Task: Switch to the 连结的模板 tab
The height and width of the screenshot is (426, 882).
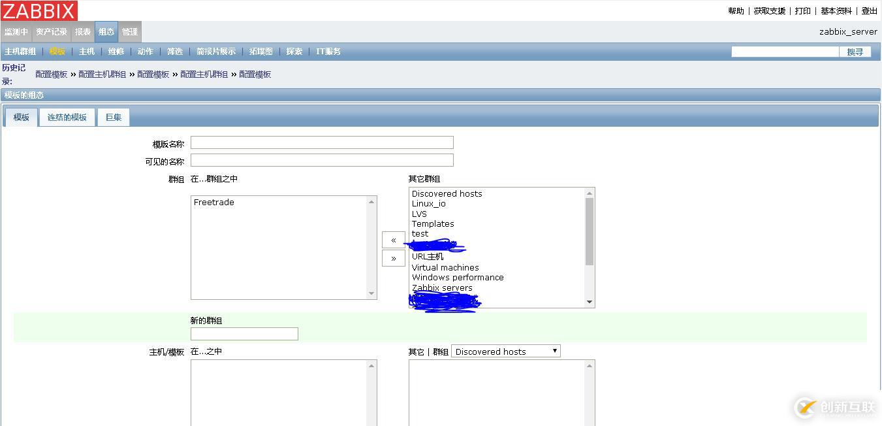Action: pyautogui.click(x=66, y=117)
